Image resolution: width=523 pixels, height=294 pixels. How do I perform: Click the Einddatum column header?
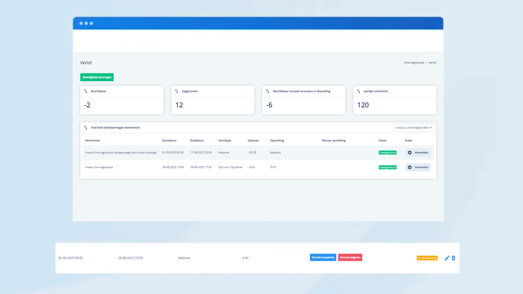click(197, 141)
